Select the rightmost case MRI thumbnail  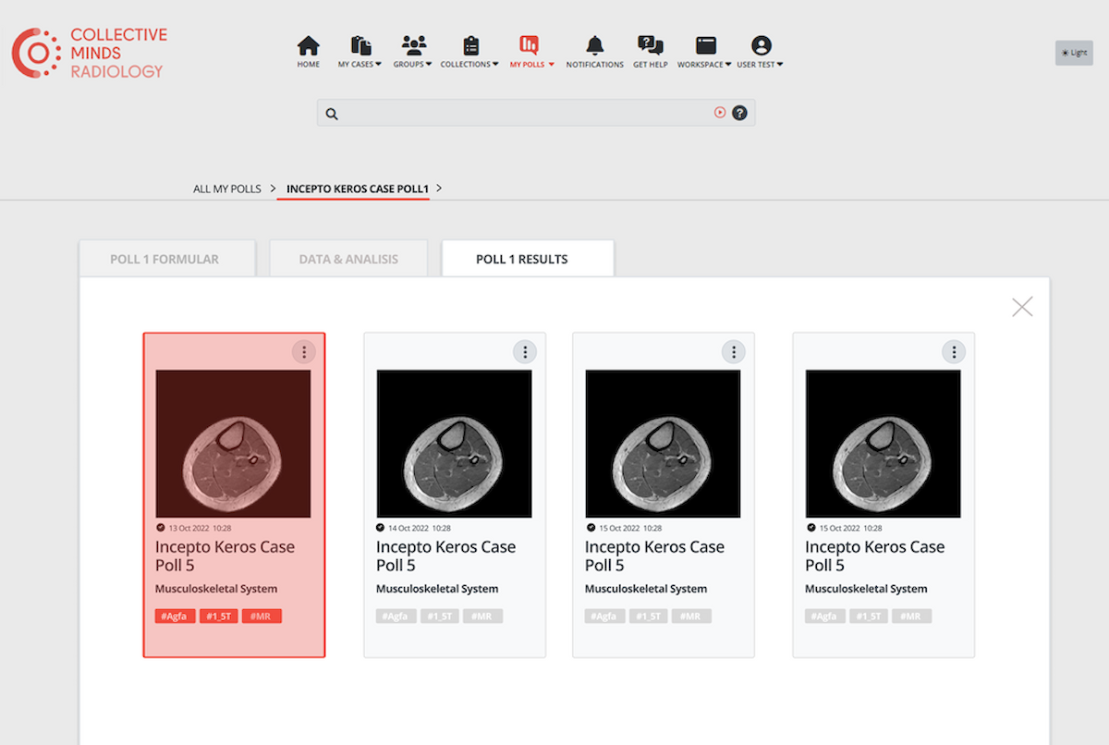point(883,444)
